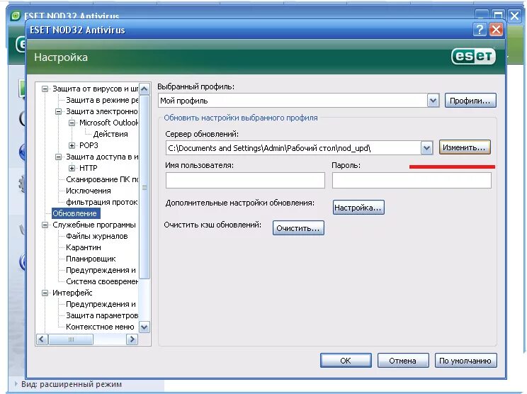Click tree horizontal scrollbar left arrow
527x394 pixels.
(x=42, y=339)
